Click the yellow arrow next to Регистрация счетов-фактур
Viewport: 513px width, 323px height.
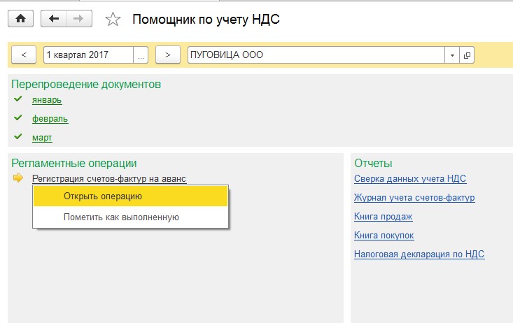(x=18, y=178)
